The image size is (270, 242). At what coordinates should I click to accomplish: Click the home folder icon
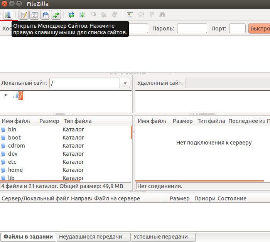click(3, 170)
